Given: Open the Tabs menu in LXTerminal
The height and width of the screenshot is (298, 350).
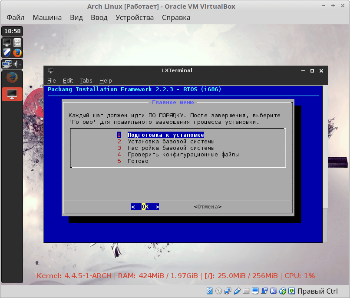Looking at the screenshot, I should coord(86,81).
